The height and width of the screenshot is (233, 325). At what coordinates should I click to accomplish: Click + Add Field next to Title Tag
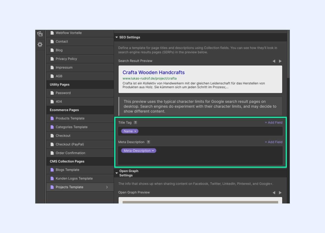(x=274, y=122)
